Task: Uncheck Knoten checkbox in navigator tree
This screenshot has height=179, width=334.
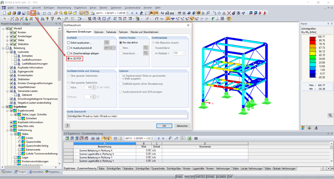Action: click(11, 32)
